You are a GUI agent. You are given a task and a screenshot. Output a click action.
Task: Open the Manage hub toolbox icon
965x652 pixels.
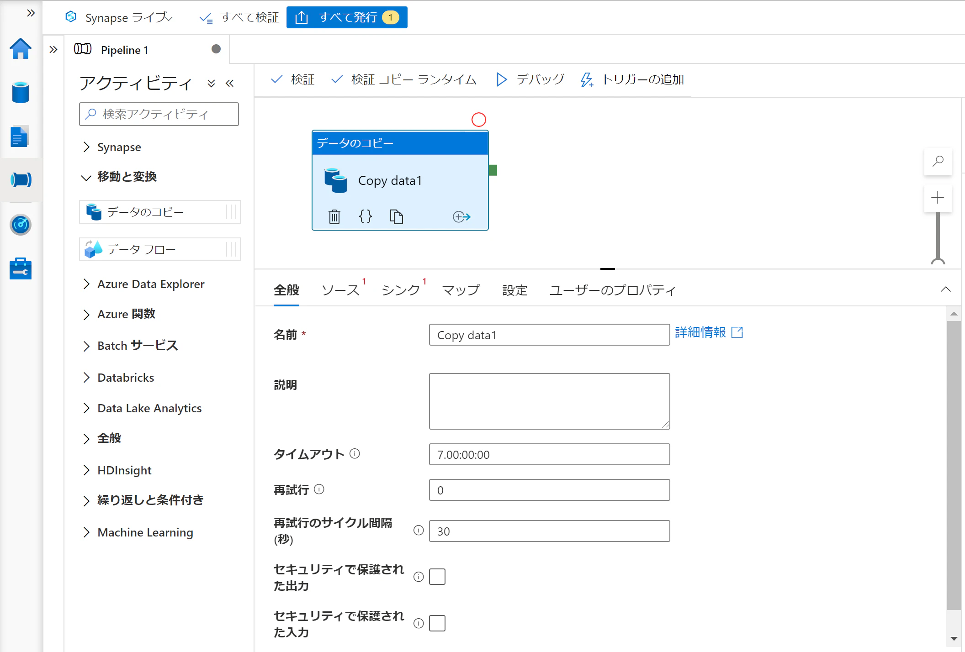coord(21,269)
